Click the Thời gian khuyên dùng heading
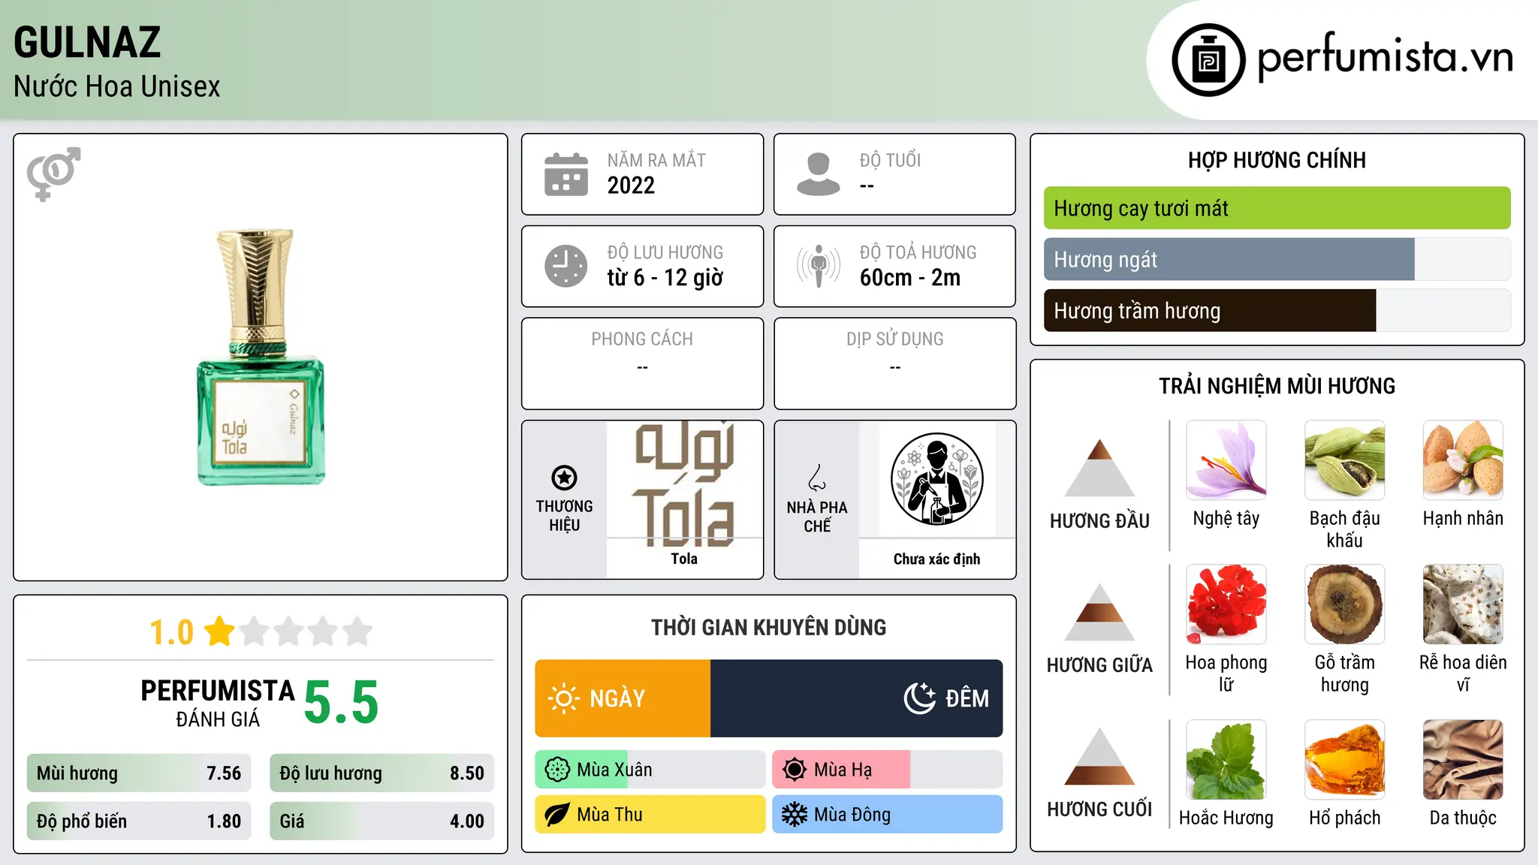 pos(768,627)
